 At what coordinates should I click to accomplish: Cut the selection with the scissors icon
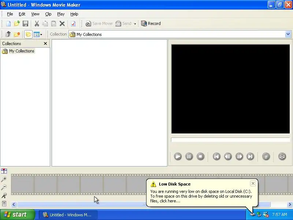coord(37,23)
